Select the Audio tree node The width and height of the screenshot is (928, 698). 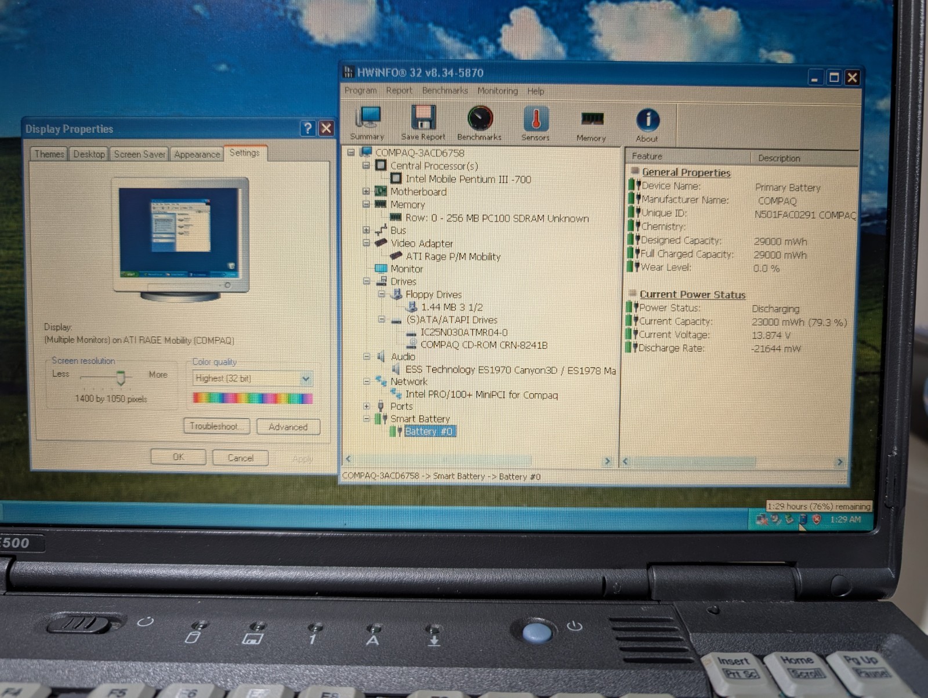click(x=403, y=357)
